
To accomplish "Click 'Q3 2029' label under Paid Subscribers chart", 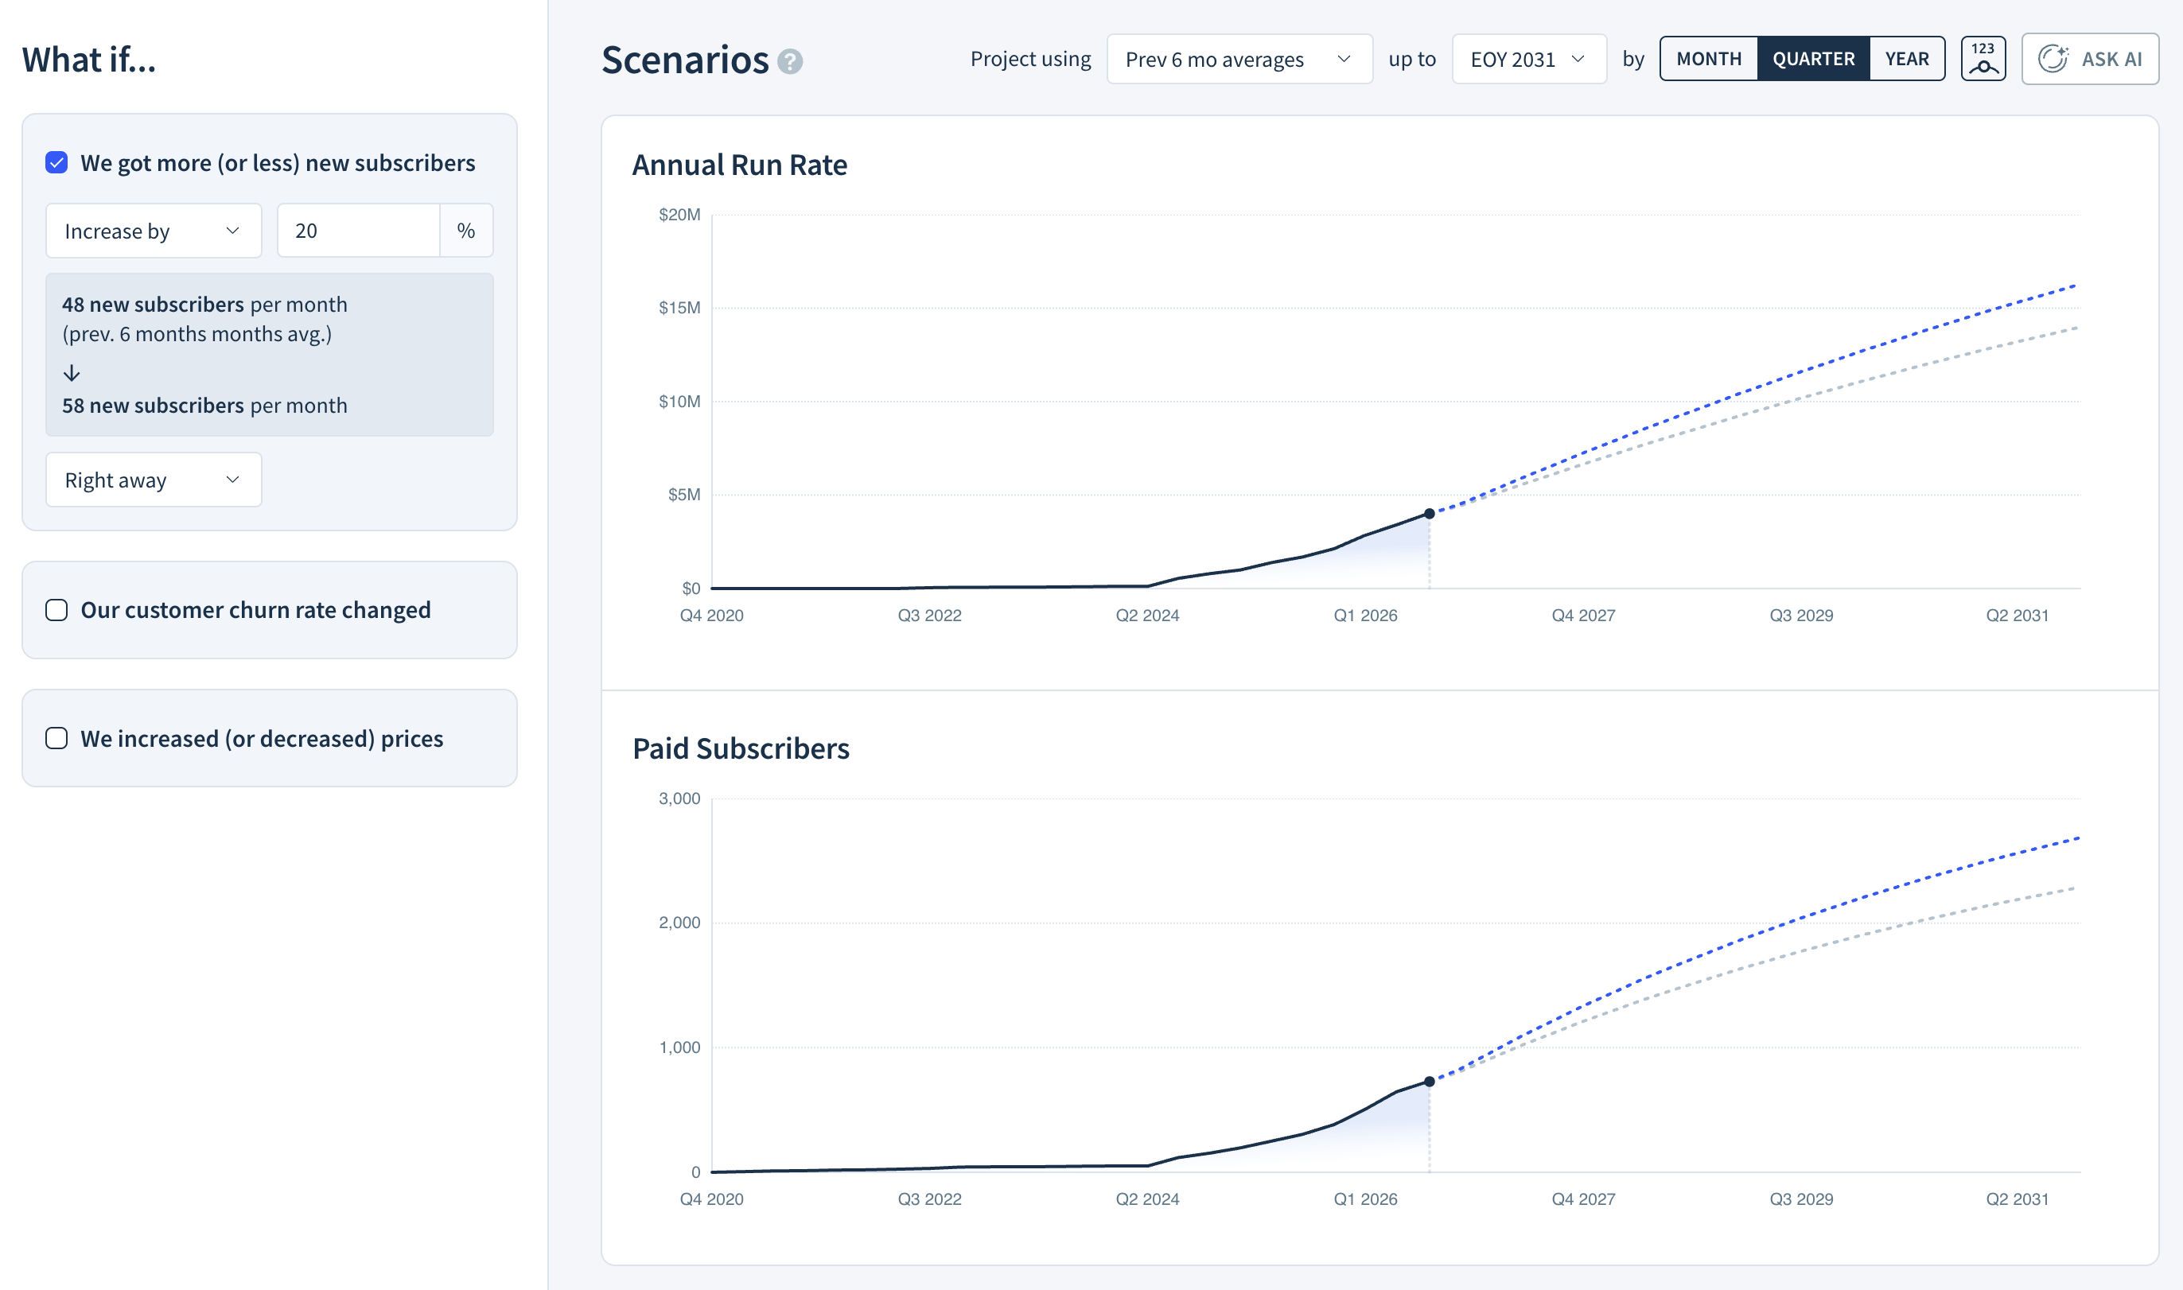I will 1801,1199.
